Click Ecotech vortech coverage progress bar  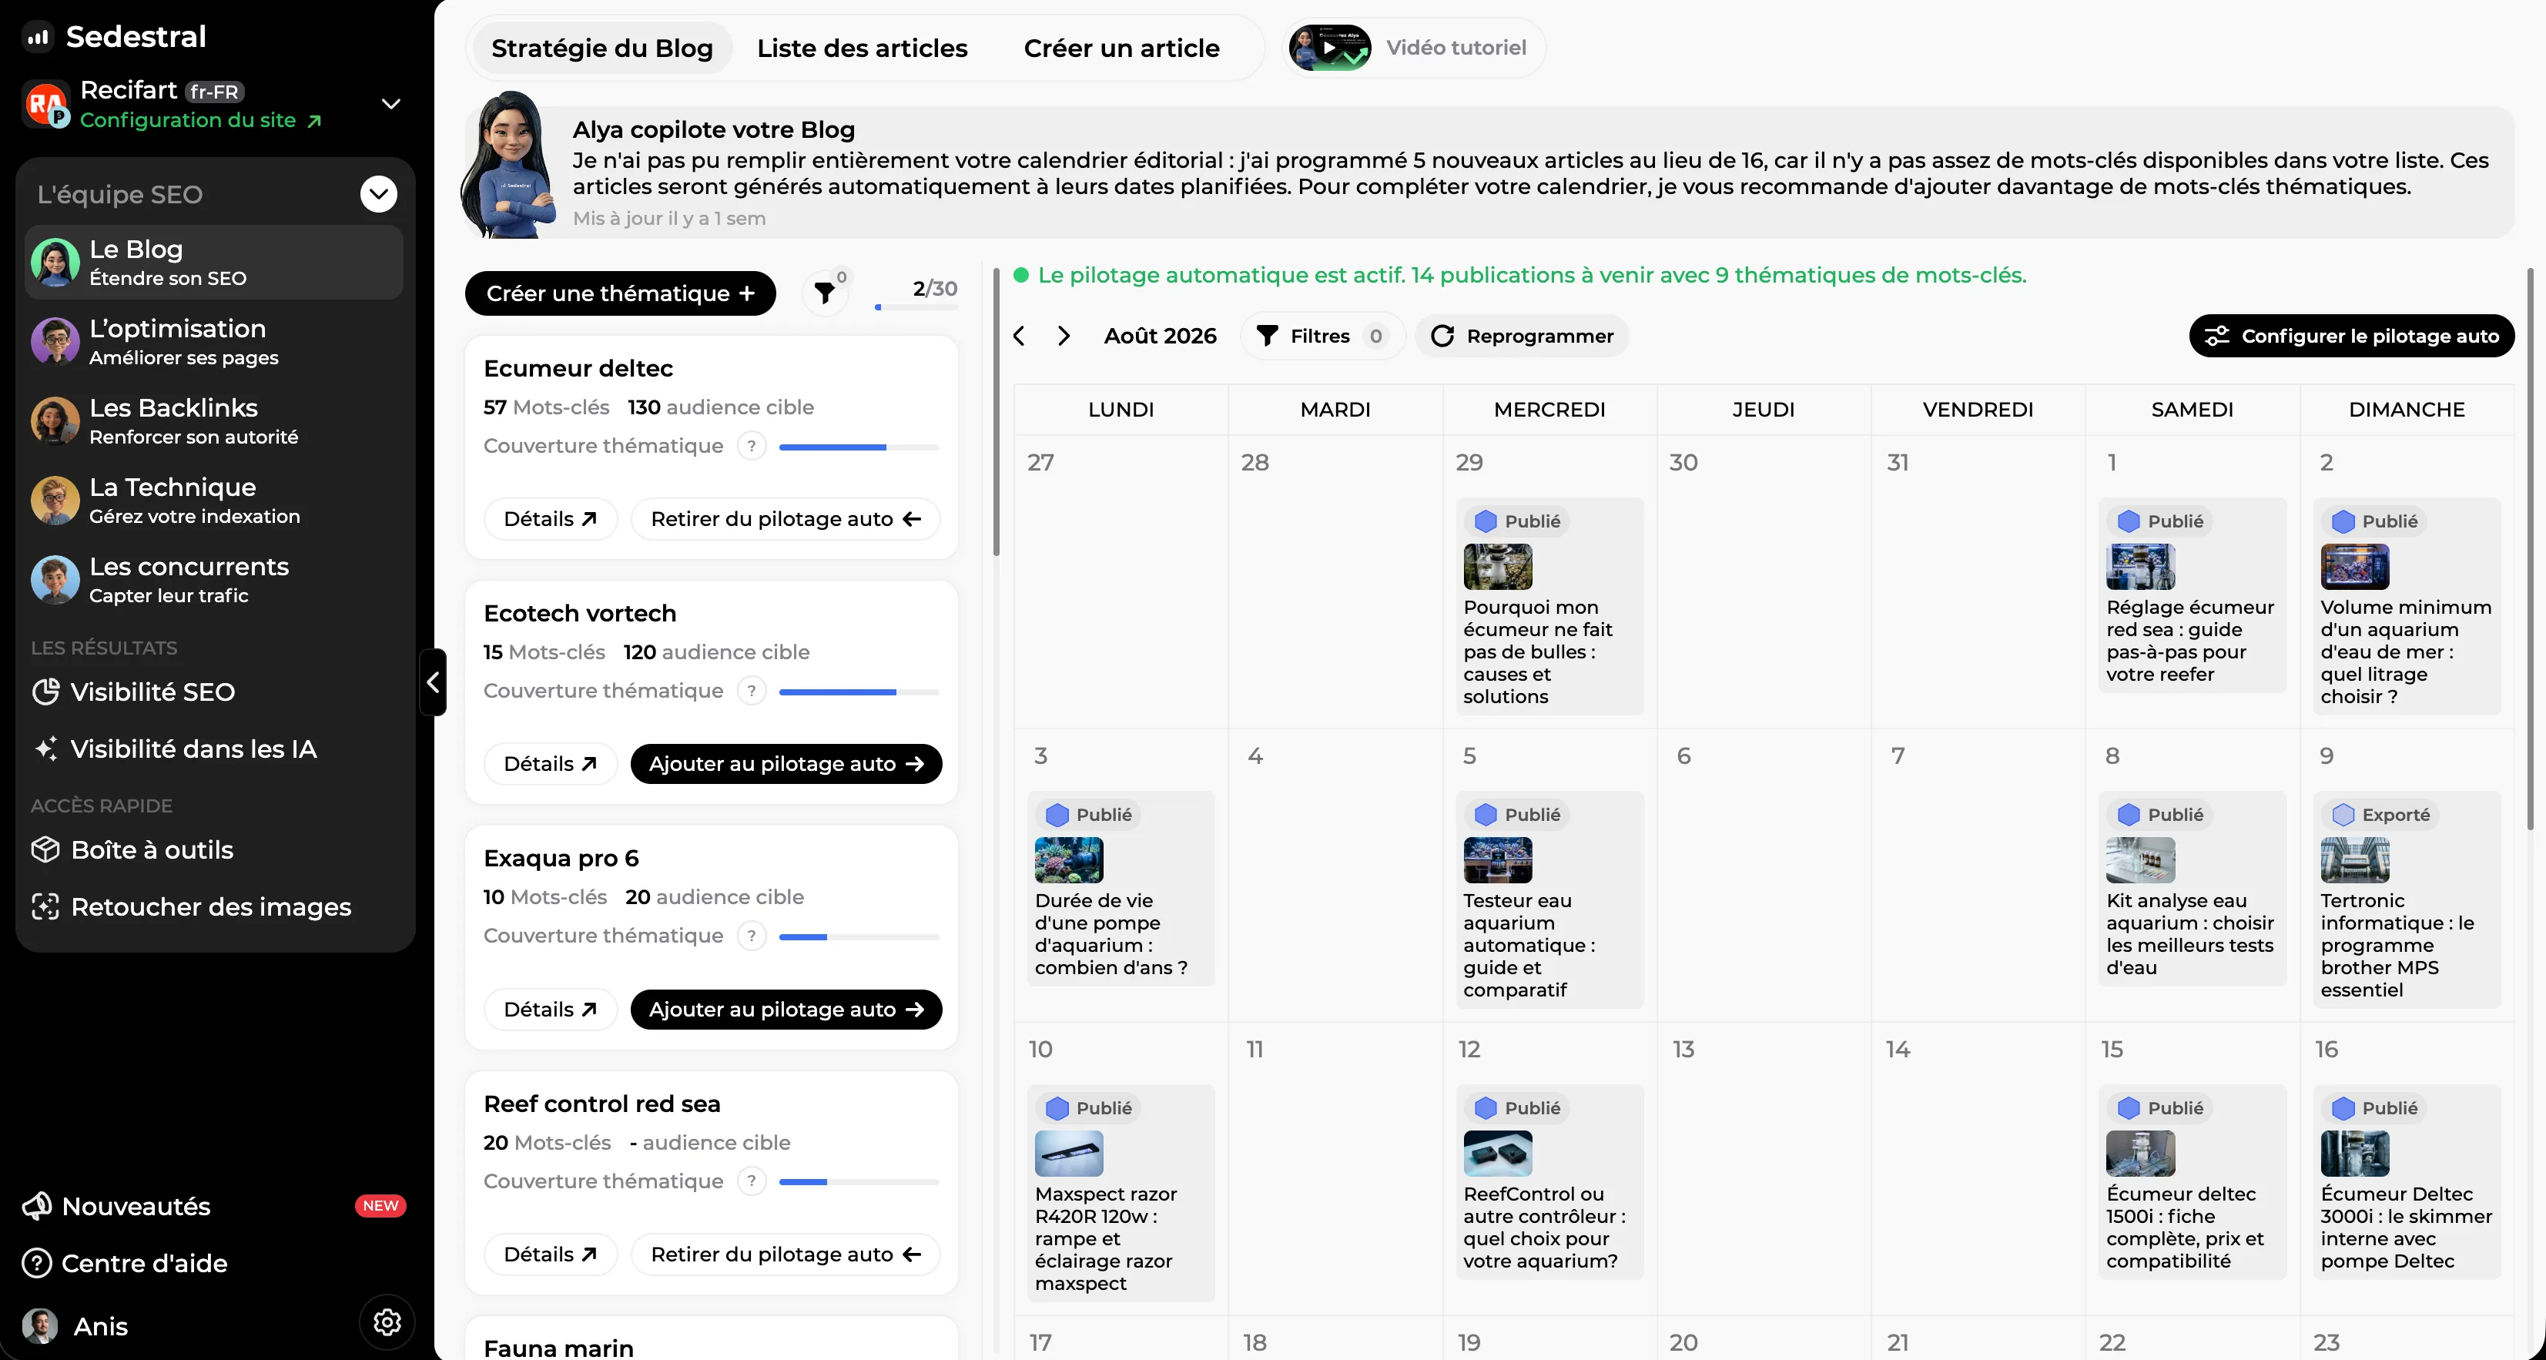[x=859, y=692]
